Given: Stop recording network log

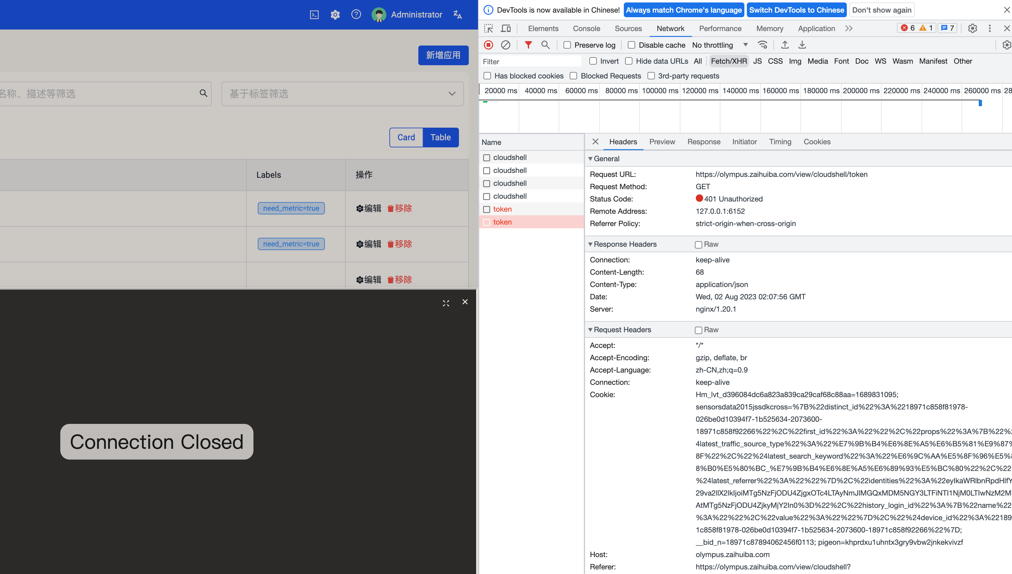Looking at the screenshot, I should coord(488,45).
